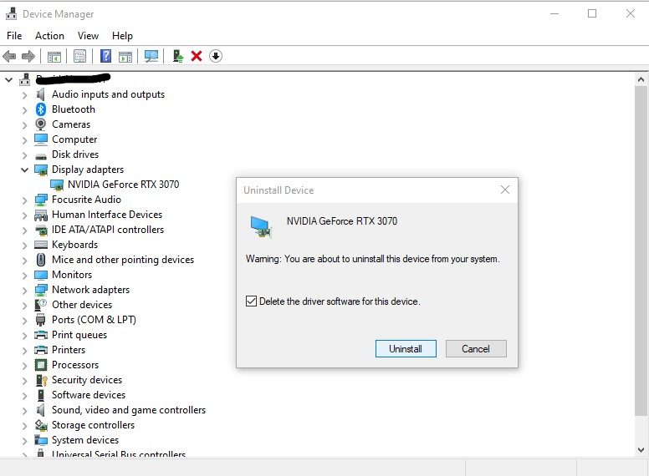This screenshot has height=476, width=649.
Task: Expand Sound, video and game controllers
Action: (24, 411)
